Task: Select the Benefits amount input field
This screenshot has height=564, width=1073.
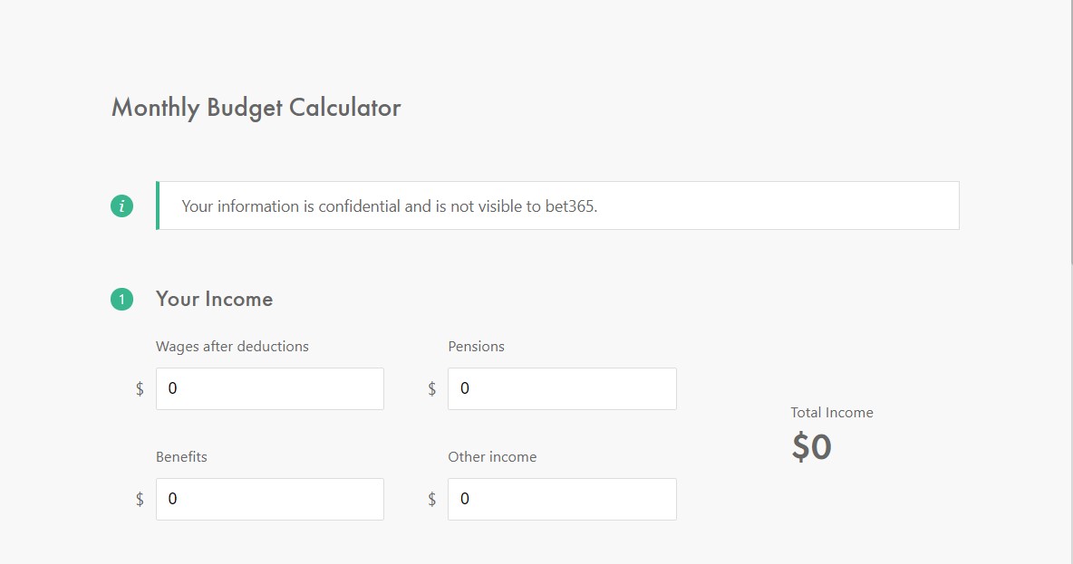Action: pyautogui.click(x=270, y=499)
